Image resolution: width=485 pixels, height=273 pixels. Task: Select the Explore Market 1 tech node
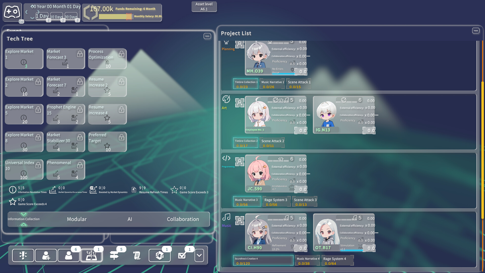tap(24, 59)
